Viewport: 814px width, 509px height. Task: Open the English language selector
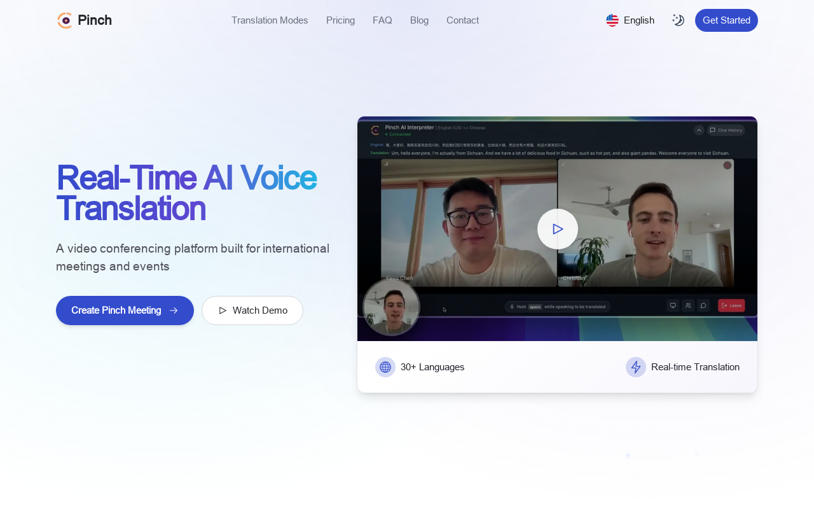tap(630, 20)
